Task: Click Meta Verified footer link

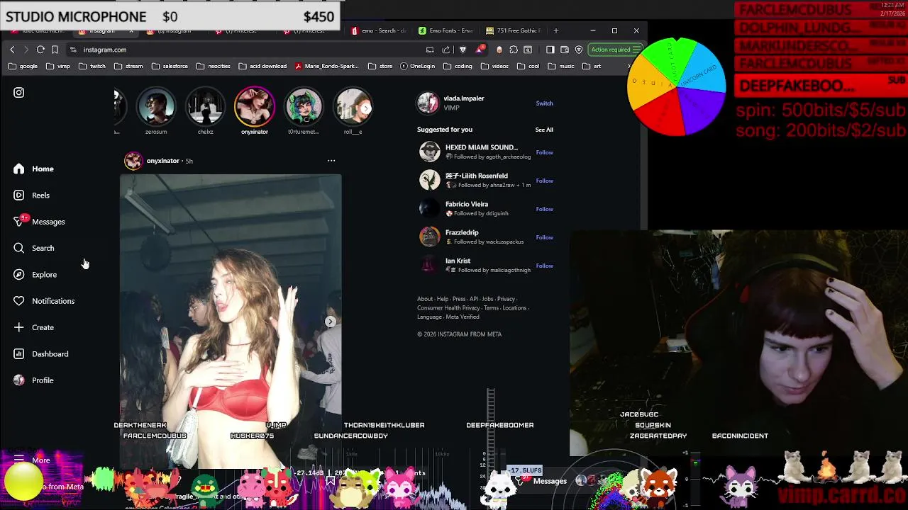Action: [x=463, y=317]
